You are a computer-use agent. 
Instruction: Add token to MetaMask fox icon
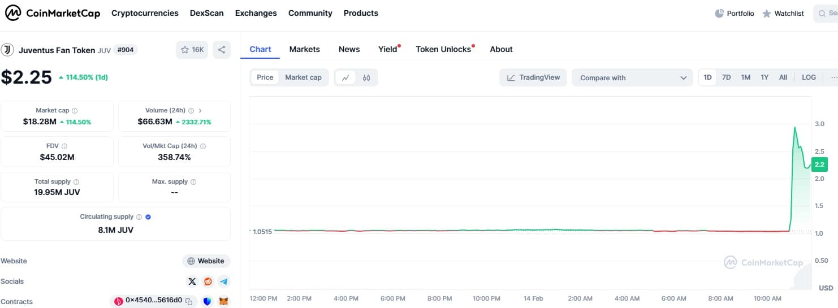click(x=224, y=302)
